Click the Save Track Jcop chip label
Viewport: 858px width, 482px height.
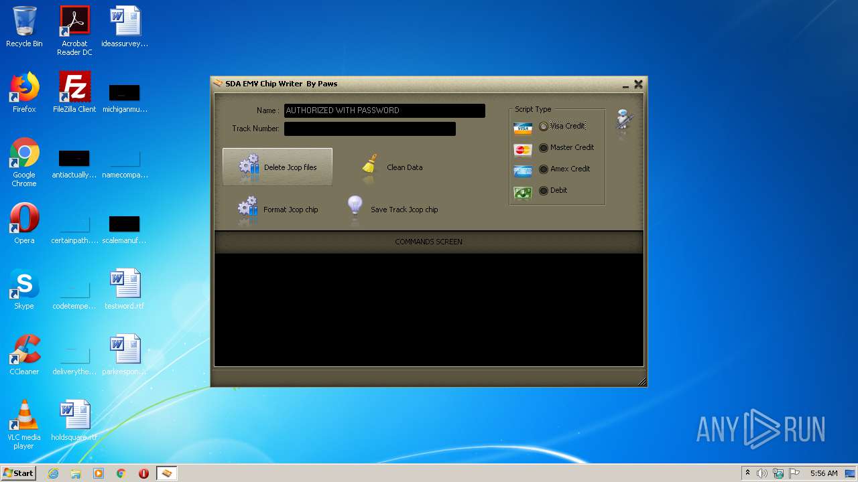coord(404,210)
